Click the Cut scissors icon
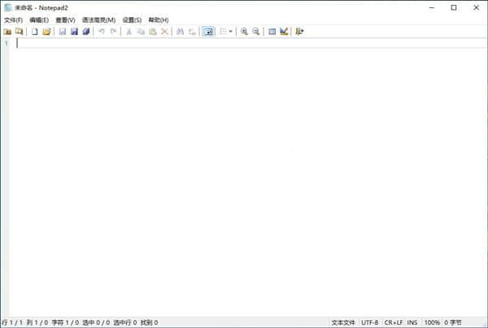Screen dimensions: 488x328 pos(129,32)
